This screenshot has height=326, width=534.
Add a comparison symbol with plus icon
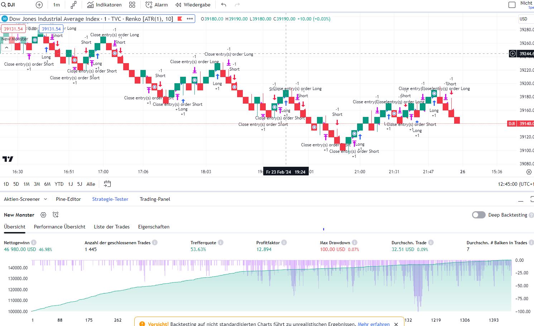coord(39,5)
